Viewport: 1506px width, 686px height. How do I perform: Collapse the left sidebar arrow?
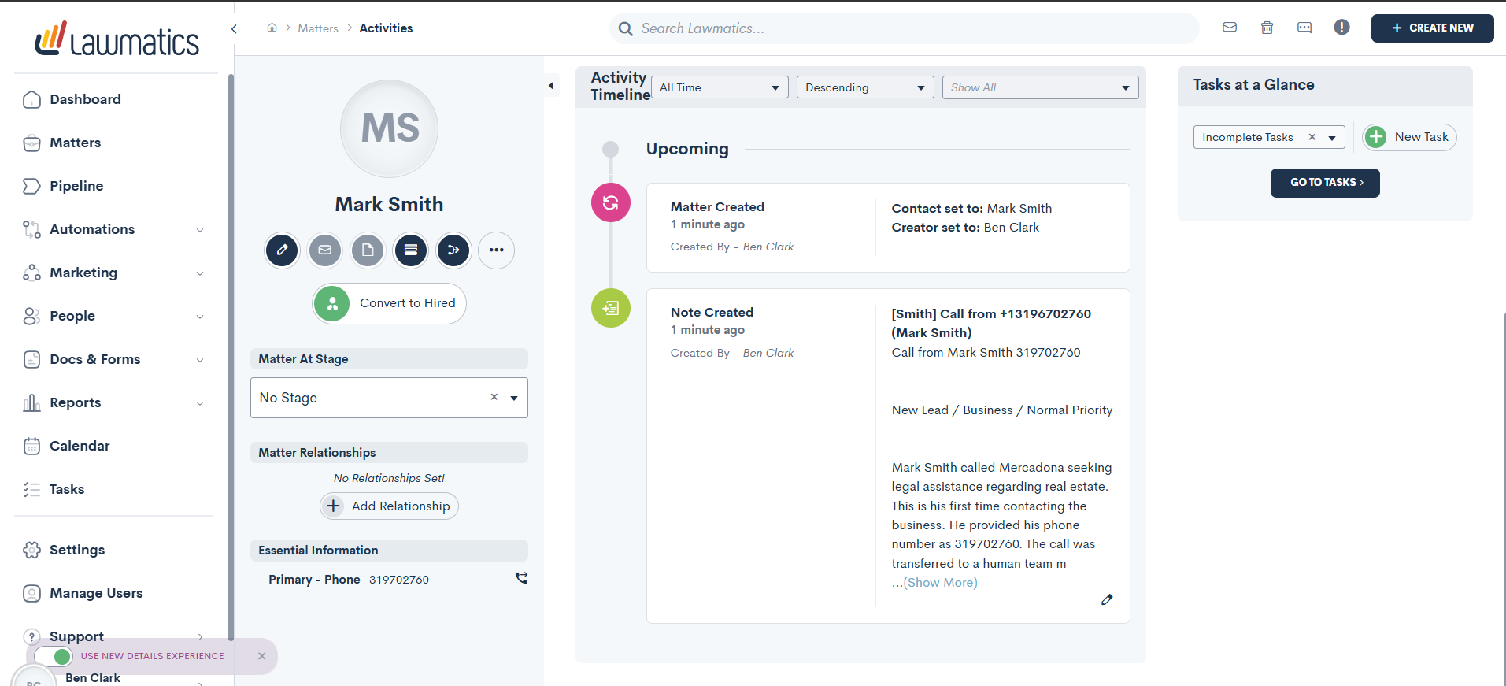click(234, 29)
